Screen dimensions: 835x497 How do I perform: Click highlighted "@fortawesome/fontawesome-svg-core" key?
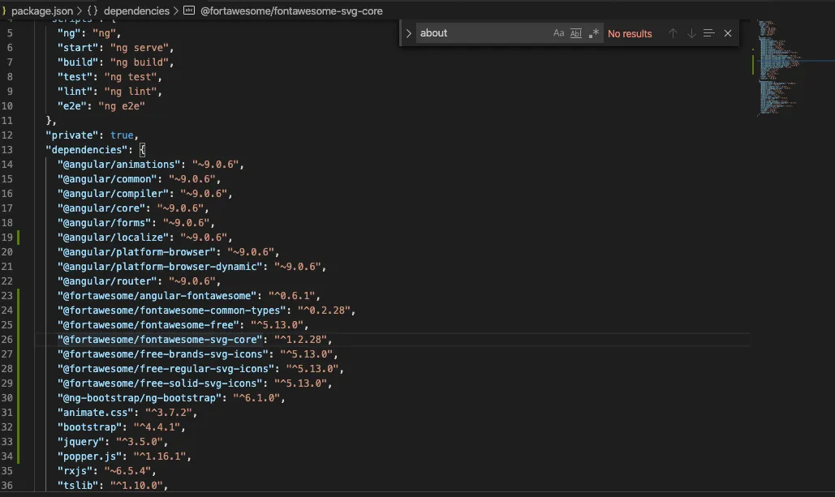click(x=160, y=339)
